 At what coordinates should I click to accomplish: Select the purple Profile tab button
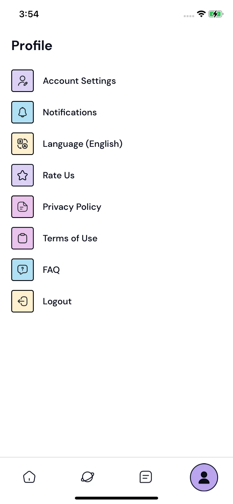[204, 477]
